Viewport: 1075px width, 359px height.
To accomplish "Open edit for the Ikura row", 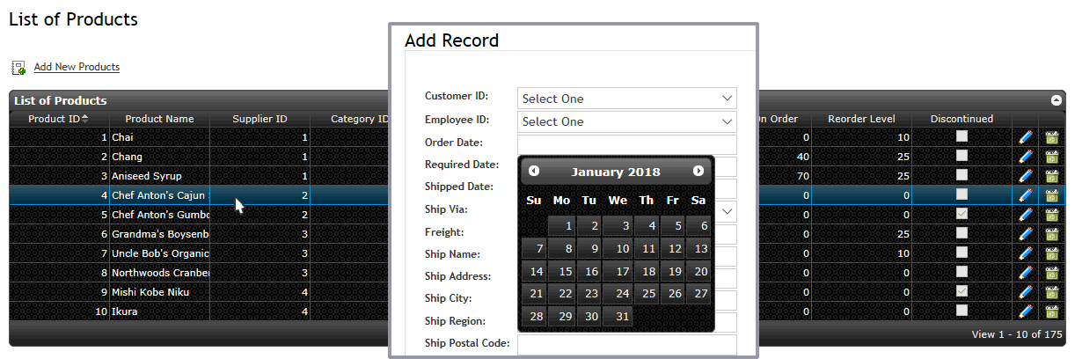I will coord(1025,311).
